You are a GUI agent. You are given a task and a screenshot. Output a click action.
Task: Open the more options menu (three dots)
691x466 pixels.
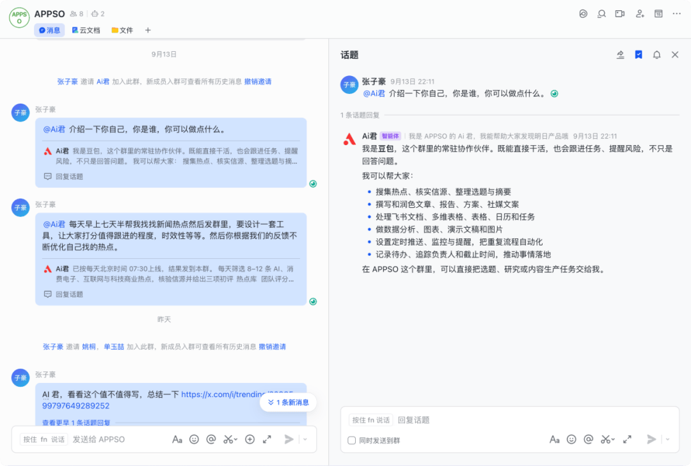pyautogui.click(x=676, y=13)
